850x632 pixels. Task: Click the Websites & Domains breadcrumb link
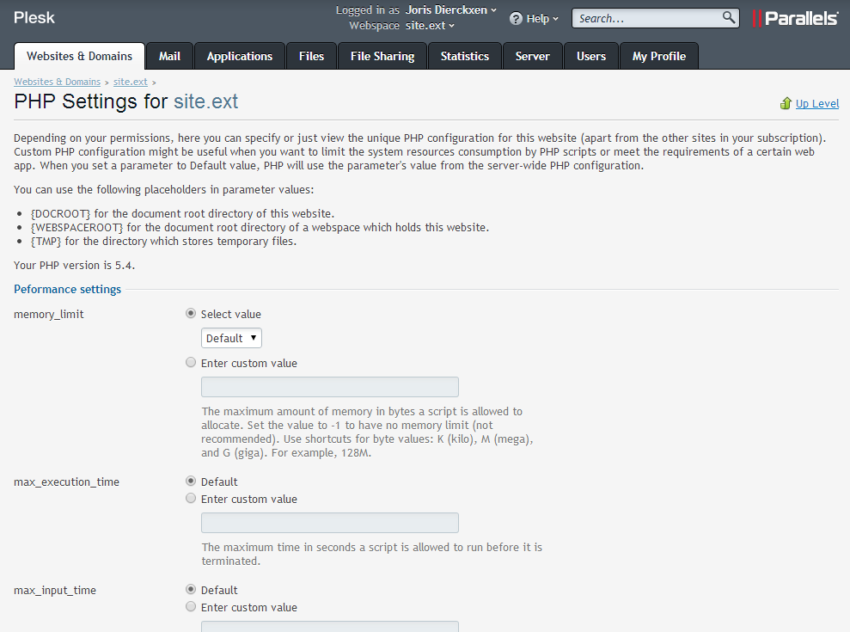[57, 82]
